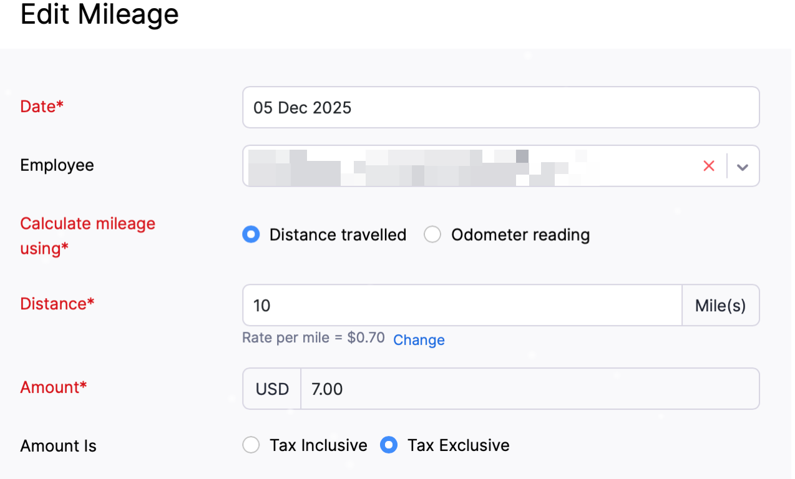795x479 pixels.
Task: Click the Change link for rate per mile
Action: (419, 340)
